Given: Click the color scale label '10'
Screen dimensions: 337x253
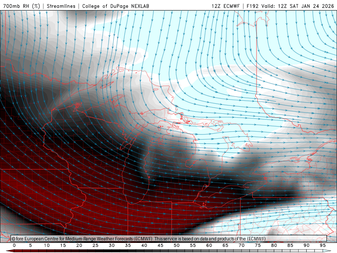Looking at the screenshot, I should pos(47,245).
